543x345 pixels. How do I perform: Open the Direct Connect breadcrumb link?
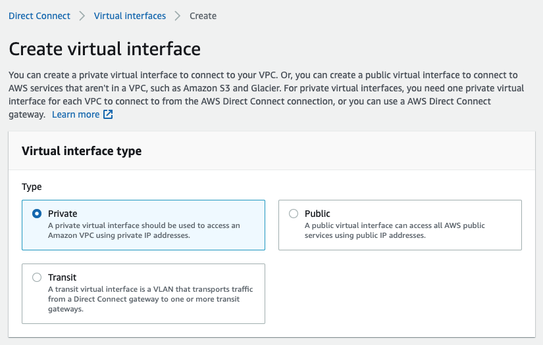[x=39, y=16]
